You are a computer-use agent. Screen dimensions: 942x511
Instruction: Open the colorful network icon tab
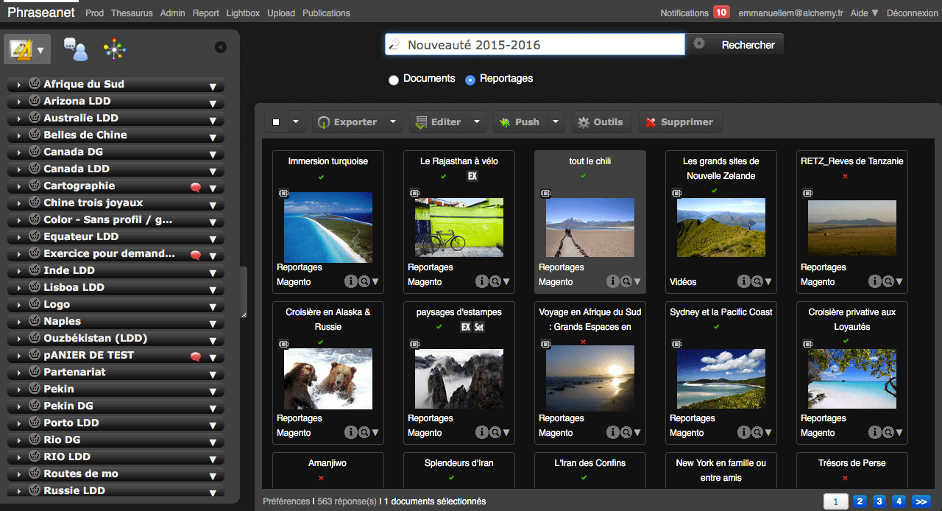[115, 49]
